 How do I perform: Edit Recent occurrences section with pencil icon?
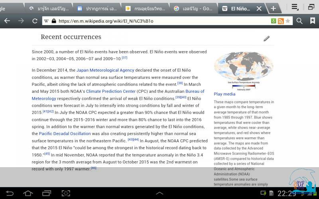pyautogui.click(x=266, y=38)
